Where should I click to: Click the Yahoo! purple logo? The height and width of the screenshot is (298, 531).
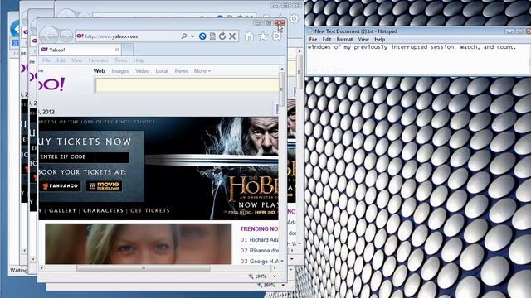tap(51, 84)
